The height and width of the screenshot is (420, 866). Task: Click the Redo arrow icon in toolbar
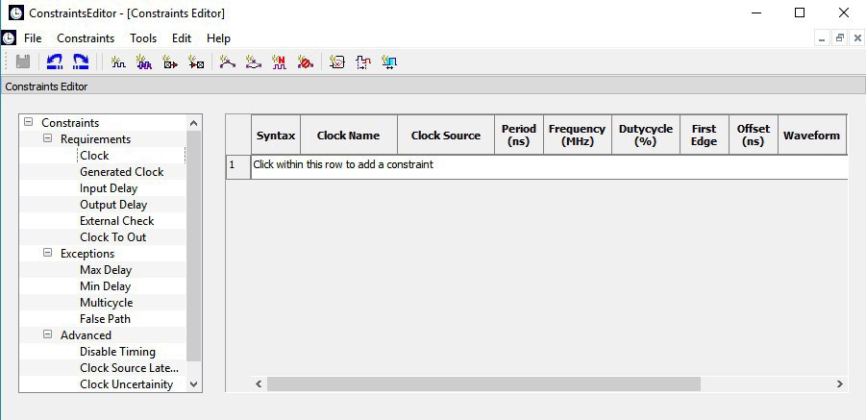(x=81, y=62)
